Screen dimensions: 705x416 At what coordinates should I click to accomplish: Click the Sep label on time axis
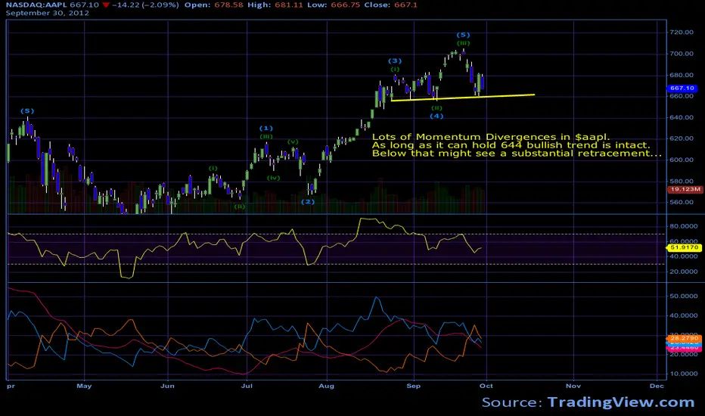click(x=414, y=386)
